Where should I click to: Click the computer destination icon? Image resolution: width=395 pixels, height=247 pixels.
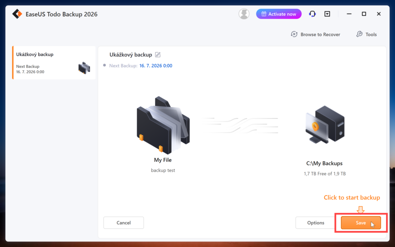pos(325,125)
